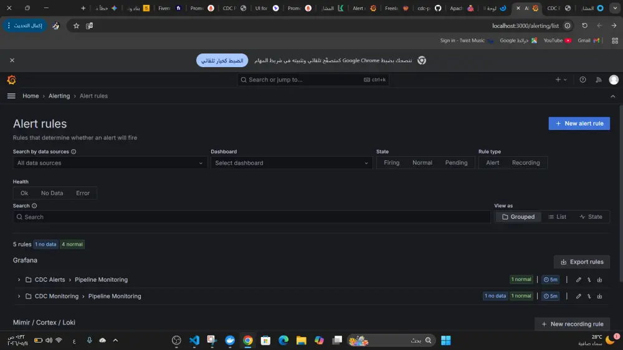Click the Grafana logo icon

[x=11, y=80]
